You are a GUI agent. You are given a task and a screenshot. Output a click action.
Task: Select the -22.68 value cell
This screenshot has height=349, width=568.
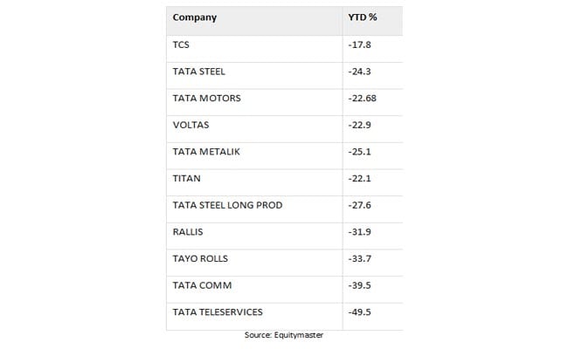[363, 98]
